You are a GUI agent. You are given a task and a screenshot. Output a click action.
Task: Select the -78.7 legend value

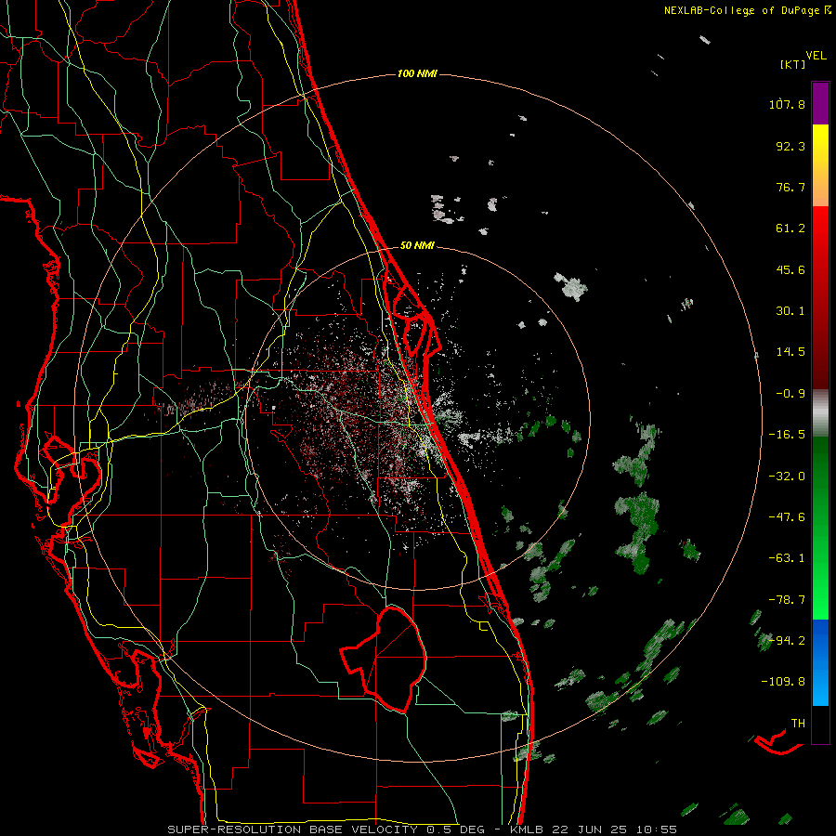tap(787, 600)
